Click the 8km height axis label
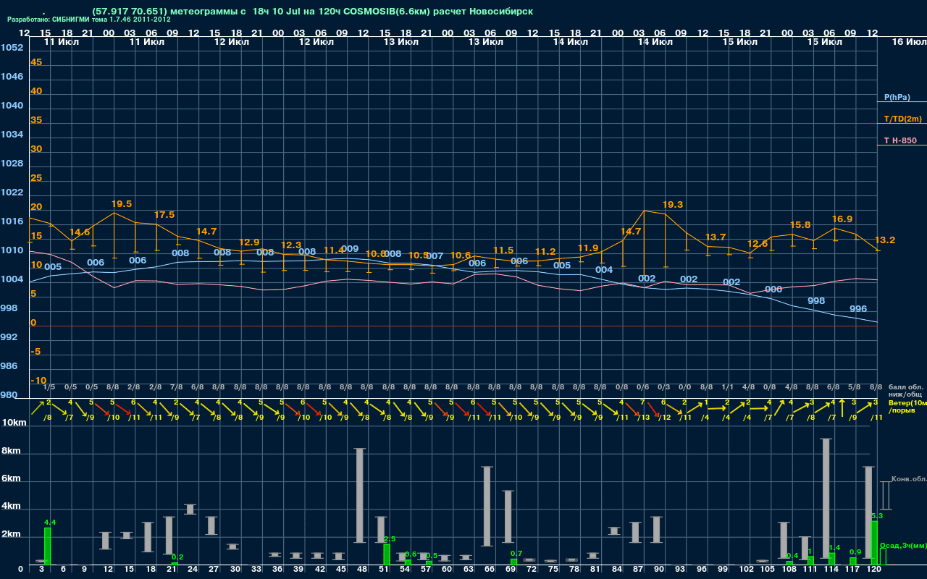The width and height of the screenshot is (927, 579). 12,450
